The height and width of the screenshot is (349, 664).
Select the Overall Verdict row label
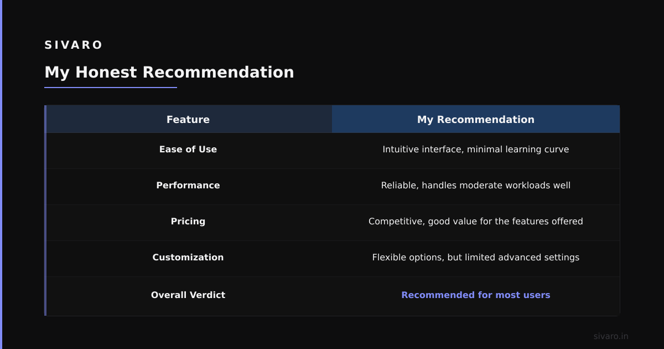188,295
